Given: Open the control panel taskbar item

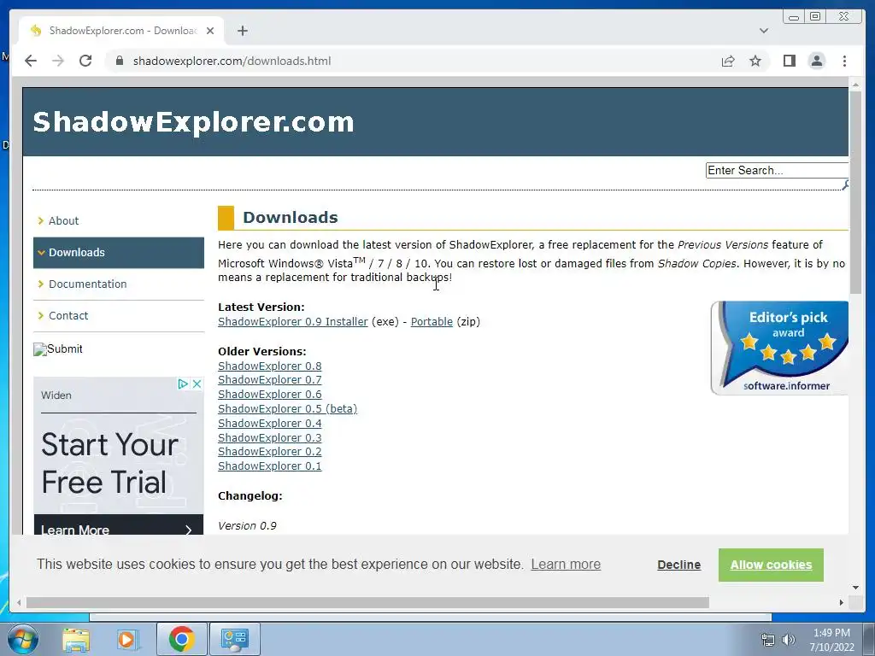Looking at the screenshot, I should tap(234, 639).
